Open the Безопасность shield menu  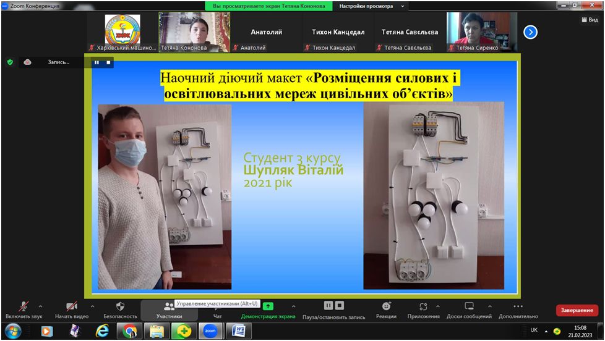[120, 309]
